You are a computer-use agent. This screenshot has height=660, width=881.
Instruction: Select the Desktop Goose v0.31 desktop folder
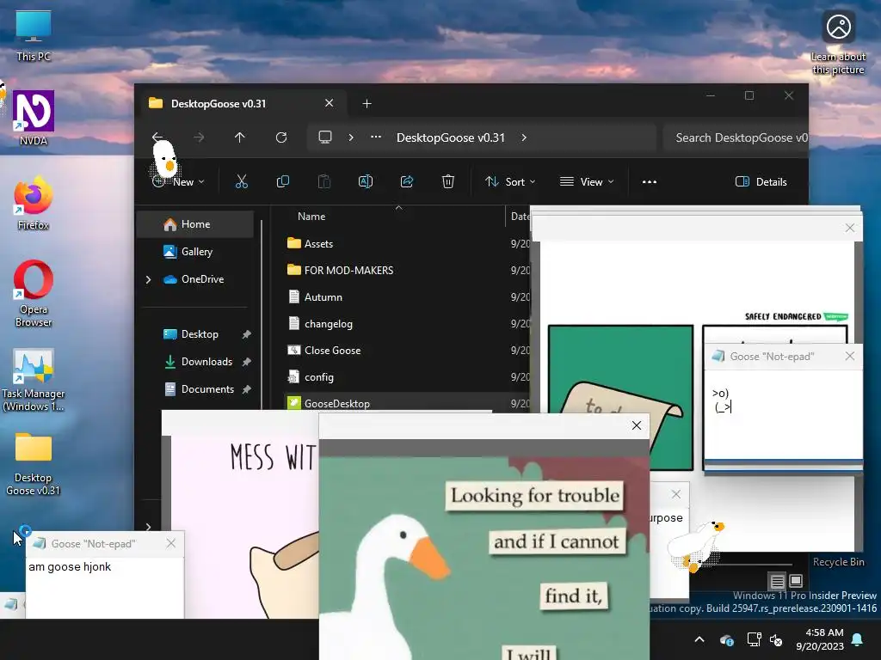pyautogui.click(x=34, y=463)
